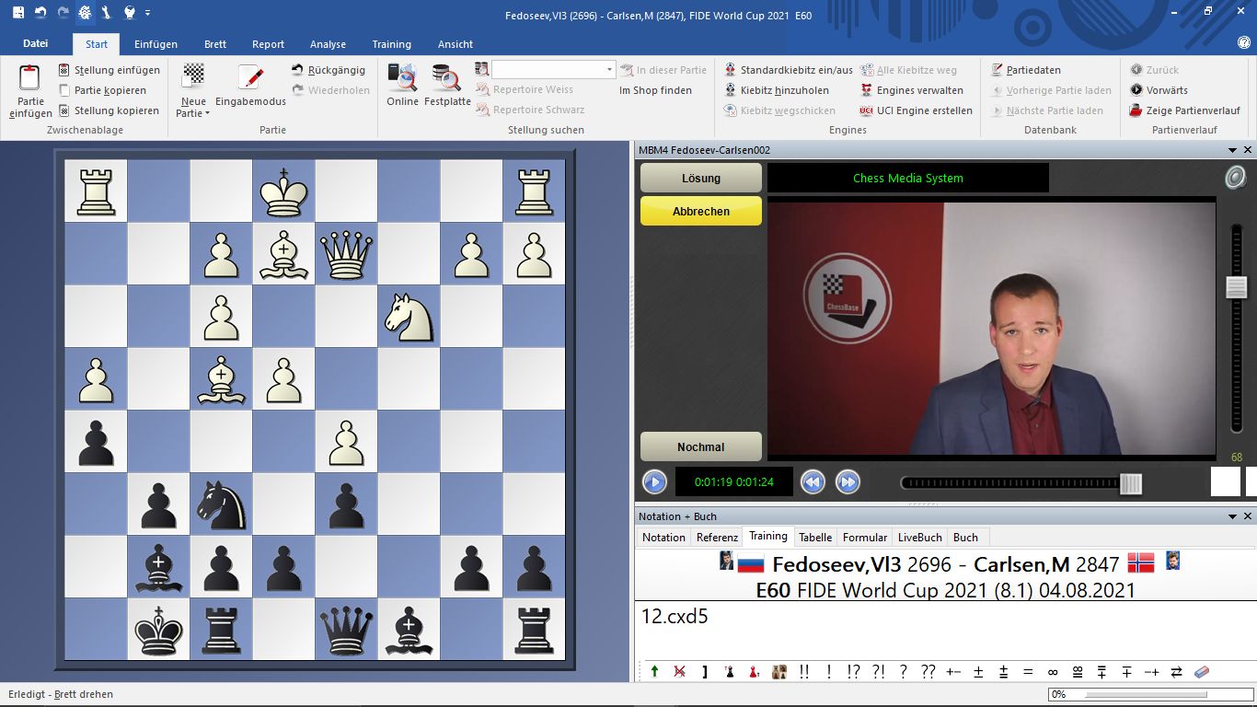1257x707 pixels.
Task: Click the yellow Abbrechen button
Action: pos(700,211)
